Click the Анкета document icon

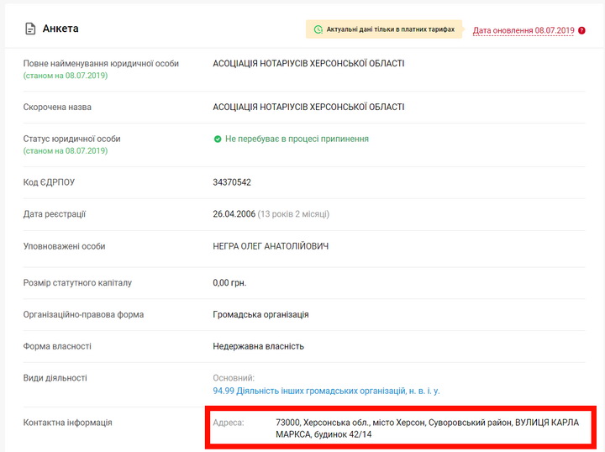[x=30, y=29]
